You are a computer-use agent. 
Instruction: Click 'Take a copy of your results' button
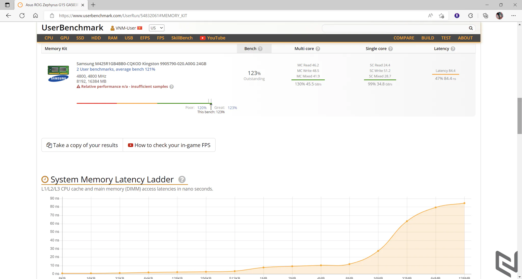pos(82,145)
